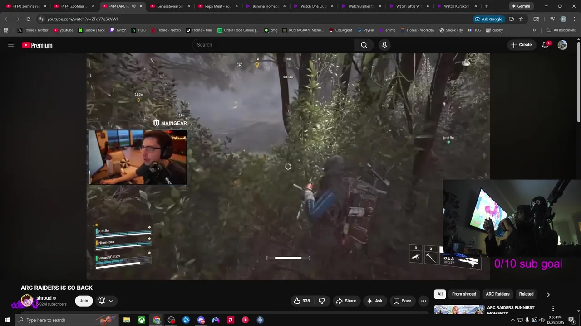This screenshot has width=581, height=326.
Task: Like the video showing 935 likes
Action: click(x=302, y=301)
